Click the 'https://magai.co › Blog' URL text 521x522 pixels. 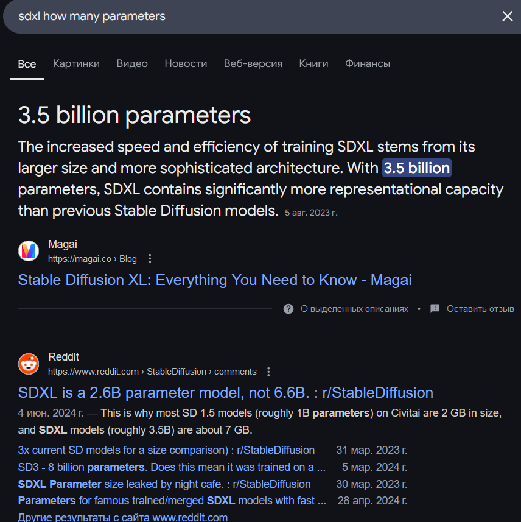pyautogui.click(x=92, y=259)
